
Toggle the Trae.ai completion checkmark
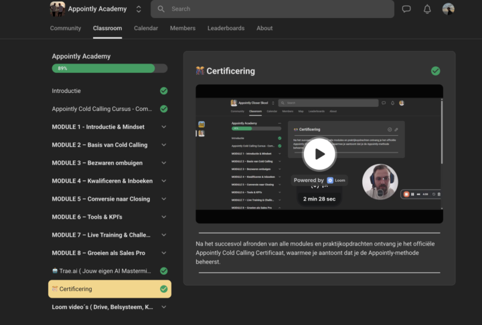coord(164,271)
